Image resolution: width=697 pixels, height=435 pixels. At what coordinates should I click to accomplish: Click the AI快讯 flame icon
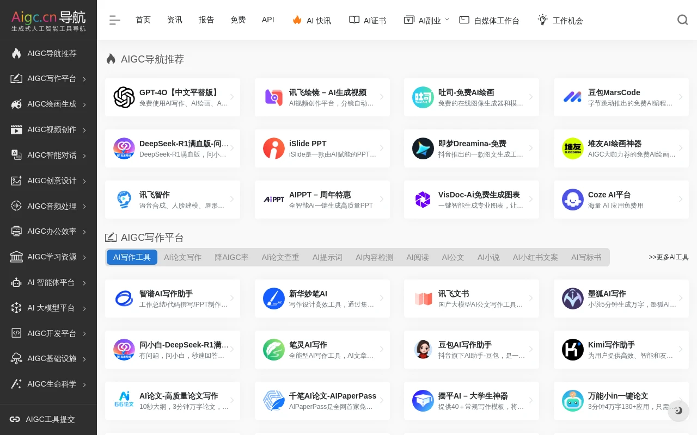297,20
